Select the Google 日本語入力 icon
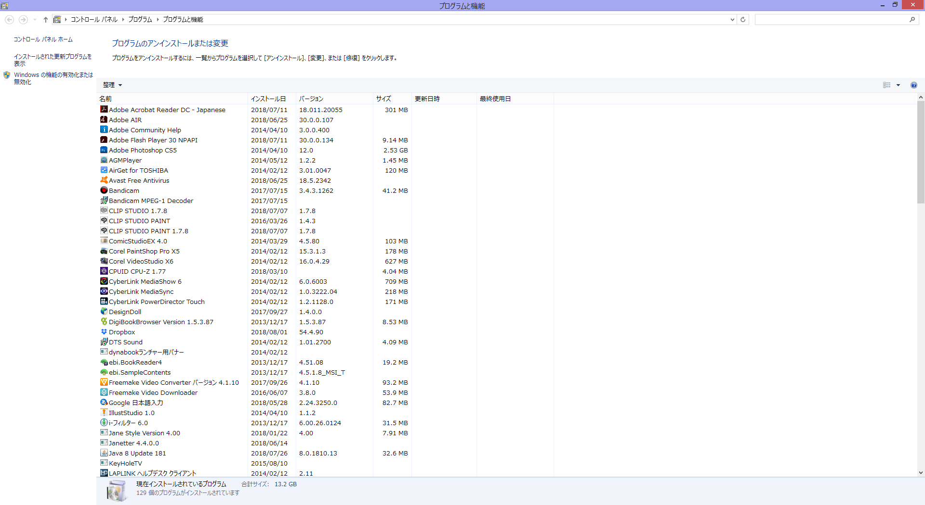 click(x=104, y=403)
